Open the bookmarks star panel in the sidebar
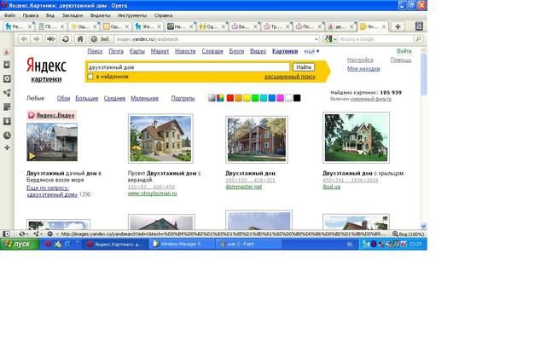The height and width of the screenshot is (364, 546). 7,65
